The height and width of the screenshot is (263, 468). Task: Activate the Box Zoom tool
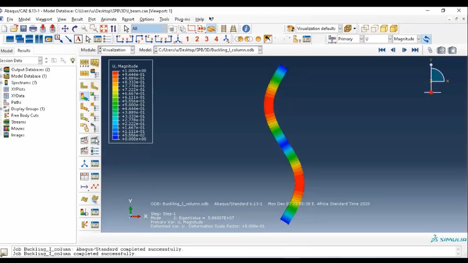(x=94, y=28)
